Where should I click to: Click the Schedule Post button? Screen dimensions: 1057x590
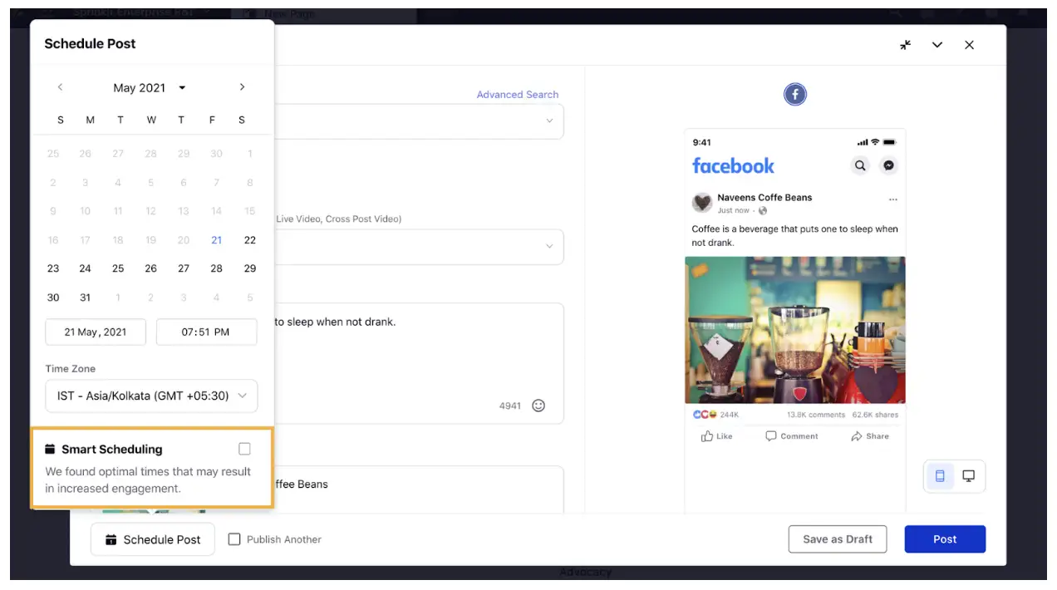click(x=153, y=539)
